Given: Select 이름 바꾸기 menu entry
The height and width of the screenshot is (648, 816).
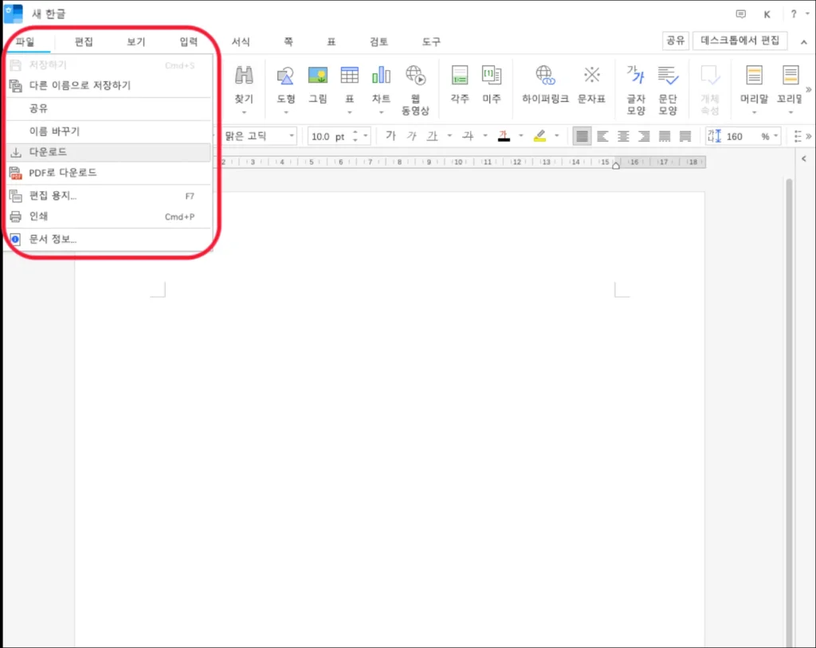Looking at the screenshot, I should (x=109, y=131).
